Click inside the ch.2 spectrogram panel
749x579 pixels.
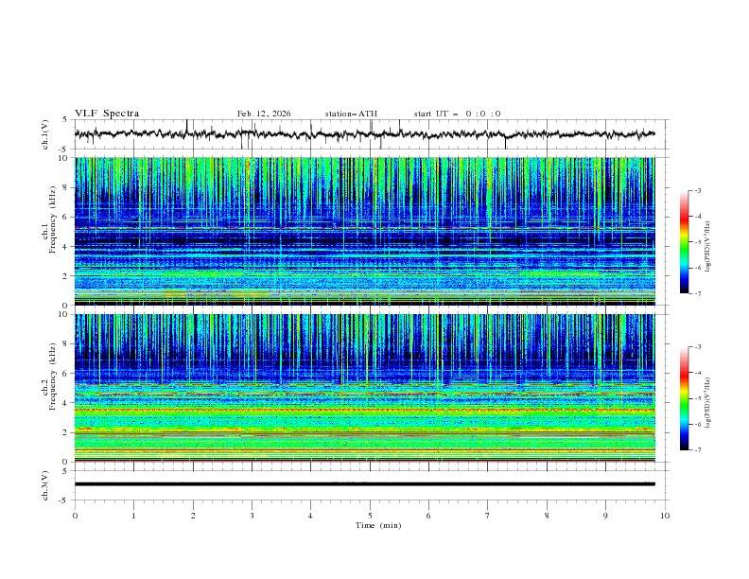pyautogui.click(x=365, y=388)
